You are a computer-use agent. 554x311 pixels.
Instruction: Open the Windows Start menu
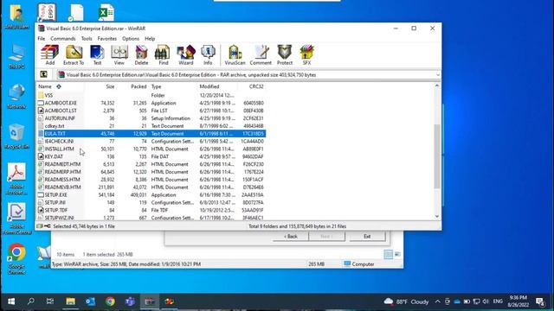point(11,301)
